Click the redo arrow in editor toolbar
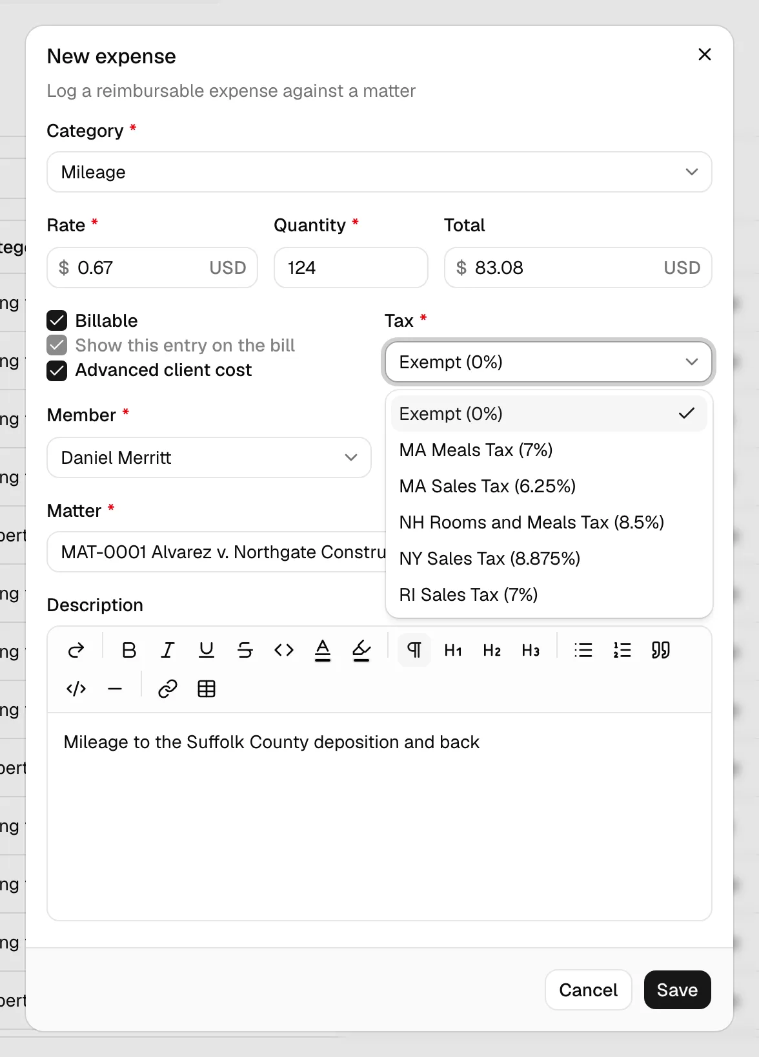759x1057 pixels. tap(76, 650)
